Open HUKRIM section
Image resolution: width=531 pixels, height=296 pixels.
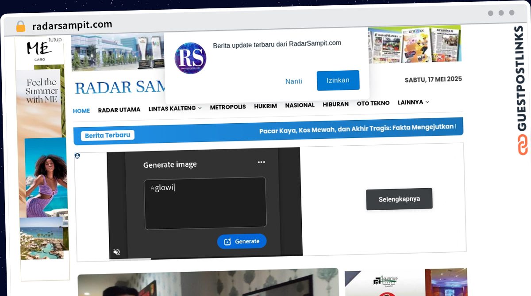point(265,106)
